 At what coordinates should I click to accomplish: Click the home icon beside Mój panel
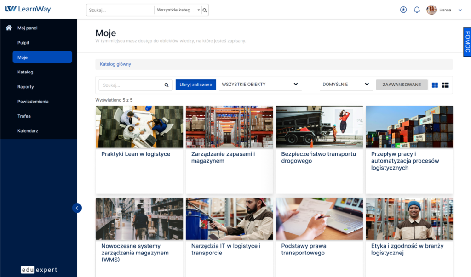[x=9, y=28]
